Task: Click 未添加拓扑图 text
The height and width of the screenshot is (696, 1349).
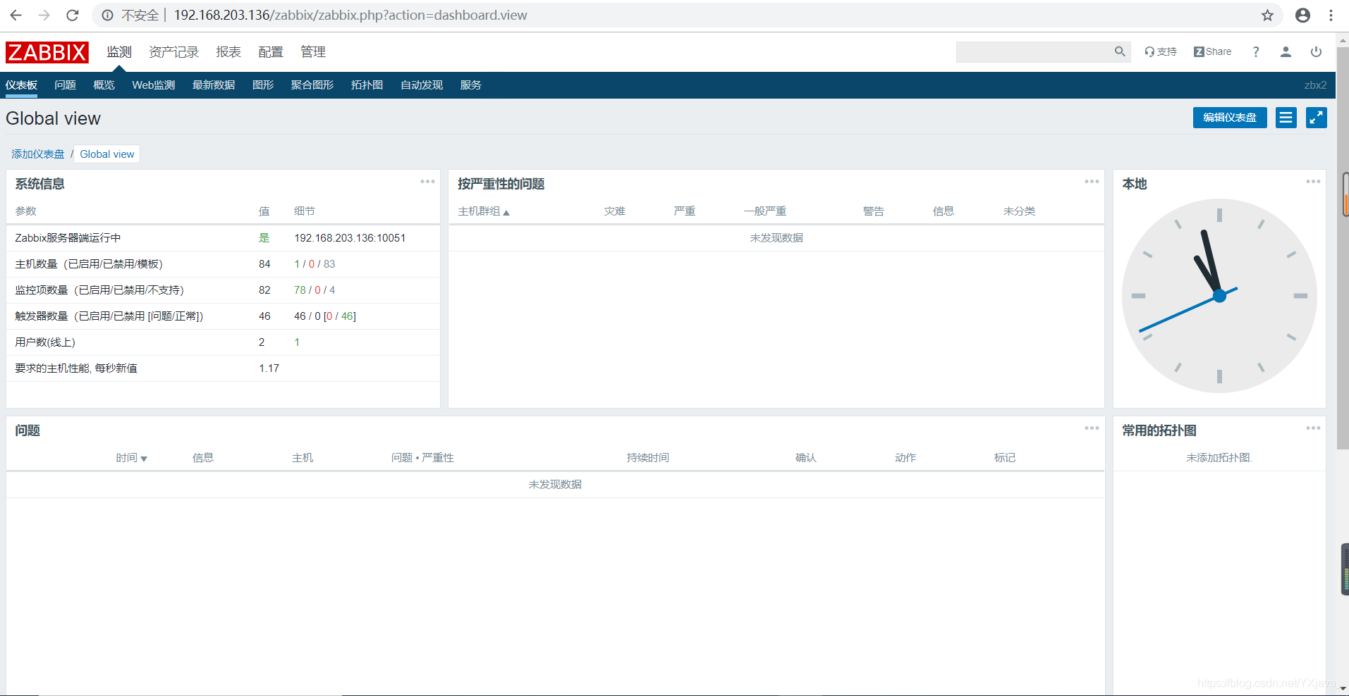Action: 1219,458
